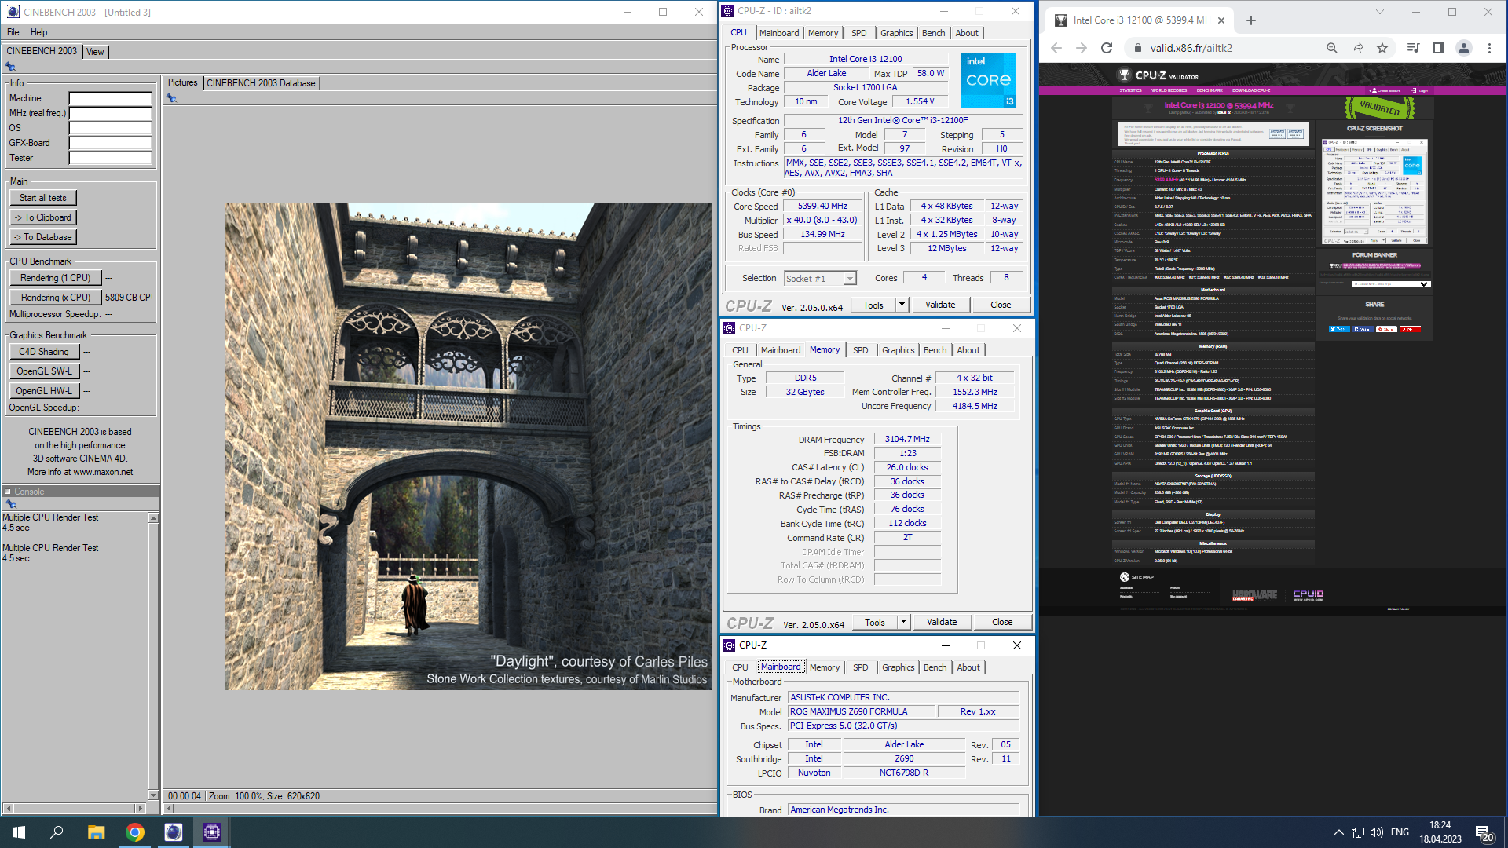Show hidden system tray icons
This screenshot has height=848, width=1508.
pyautogui.click(x=1338, y=832)
